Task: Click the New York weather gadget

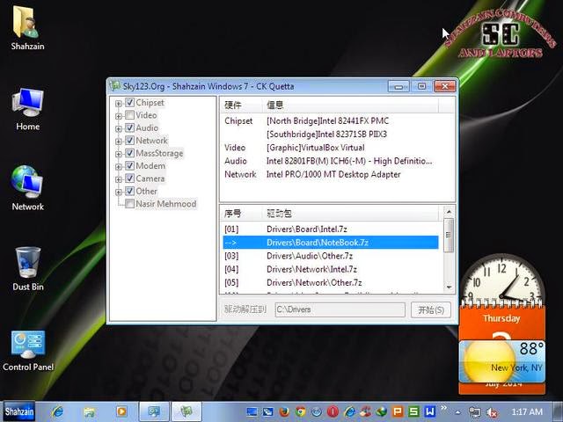Action: coord(502,361)
